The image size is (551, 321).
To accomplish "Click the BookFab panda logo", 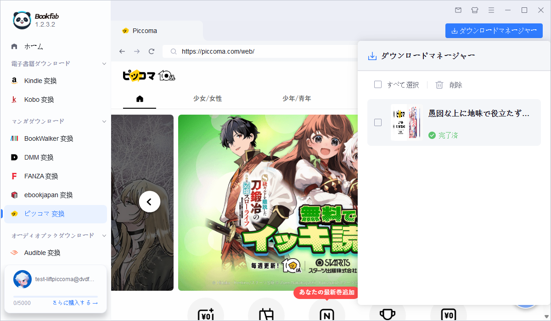I will coord(22,20).
